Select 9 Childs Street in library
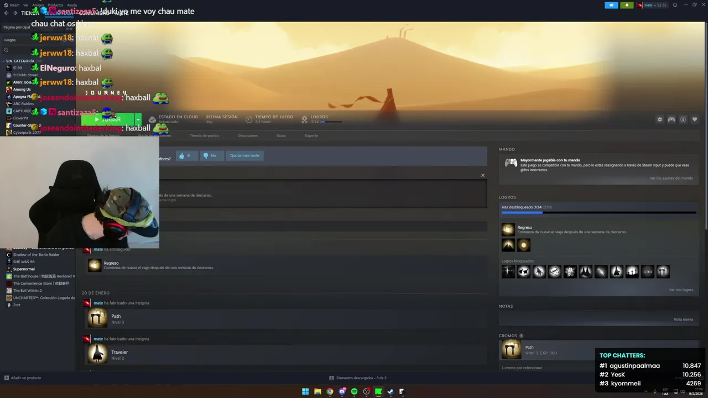The width and height of the screenshot is (708, 398). pos(25,75)
